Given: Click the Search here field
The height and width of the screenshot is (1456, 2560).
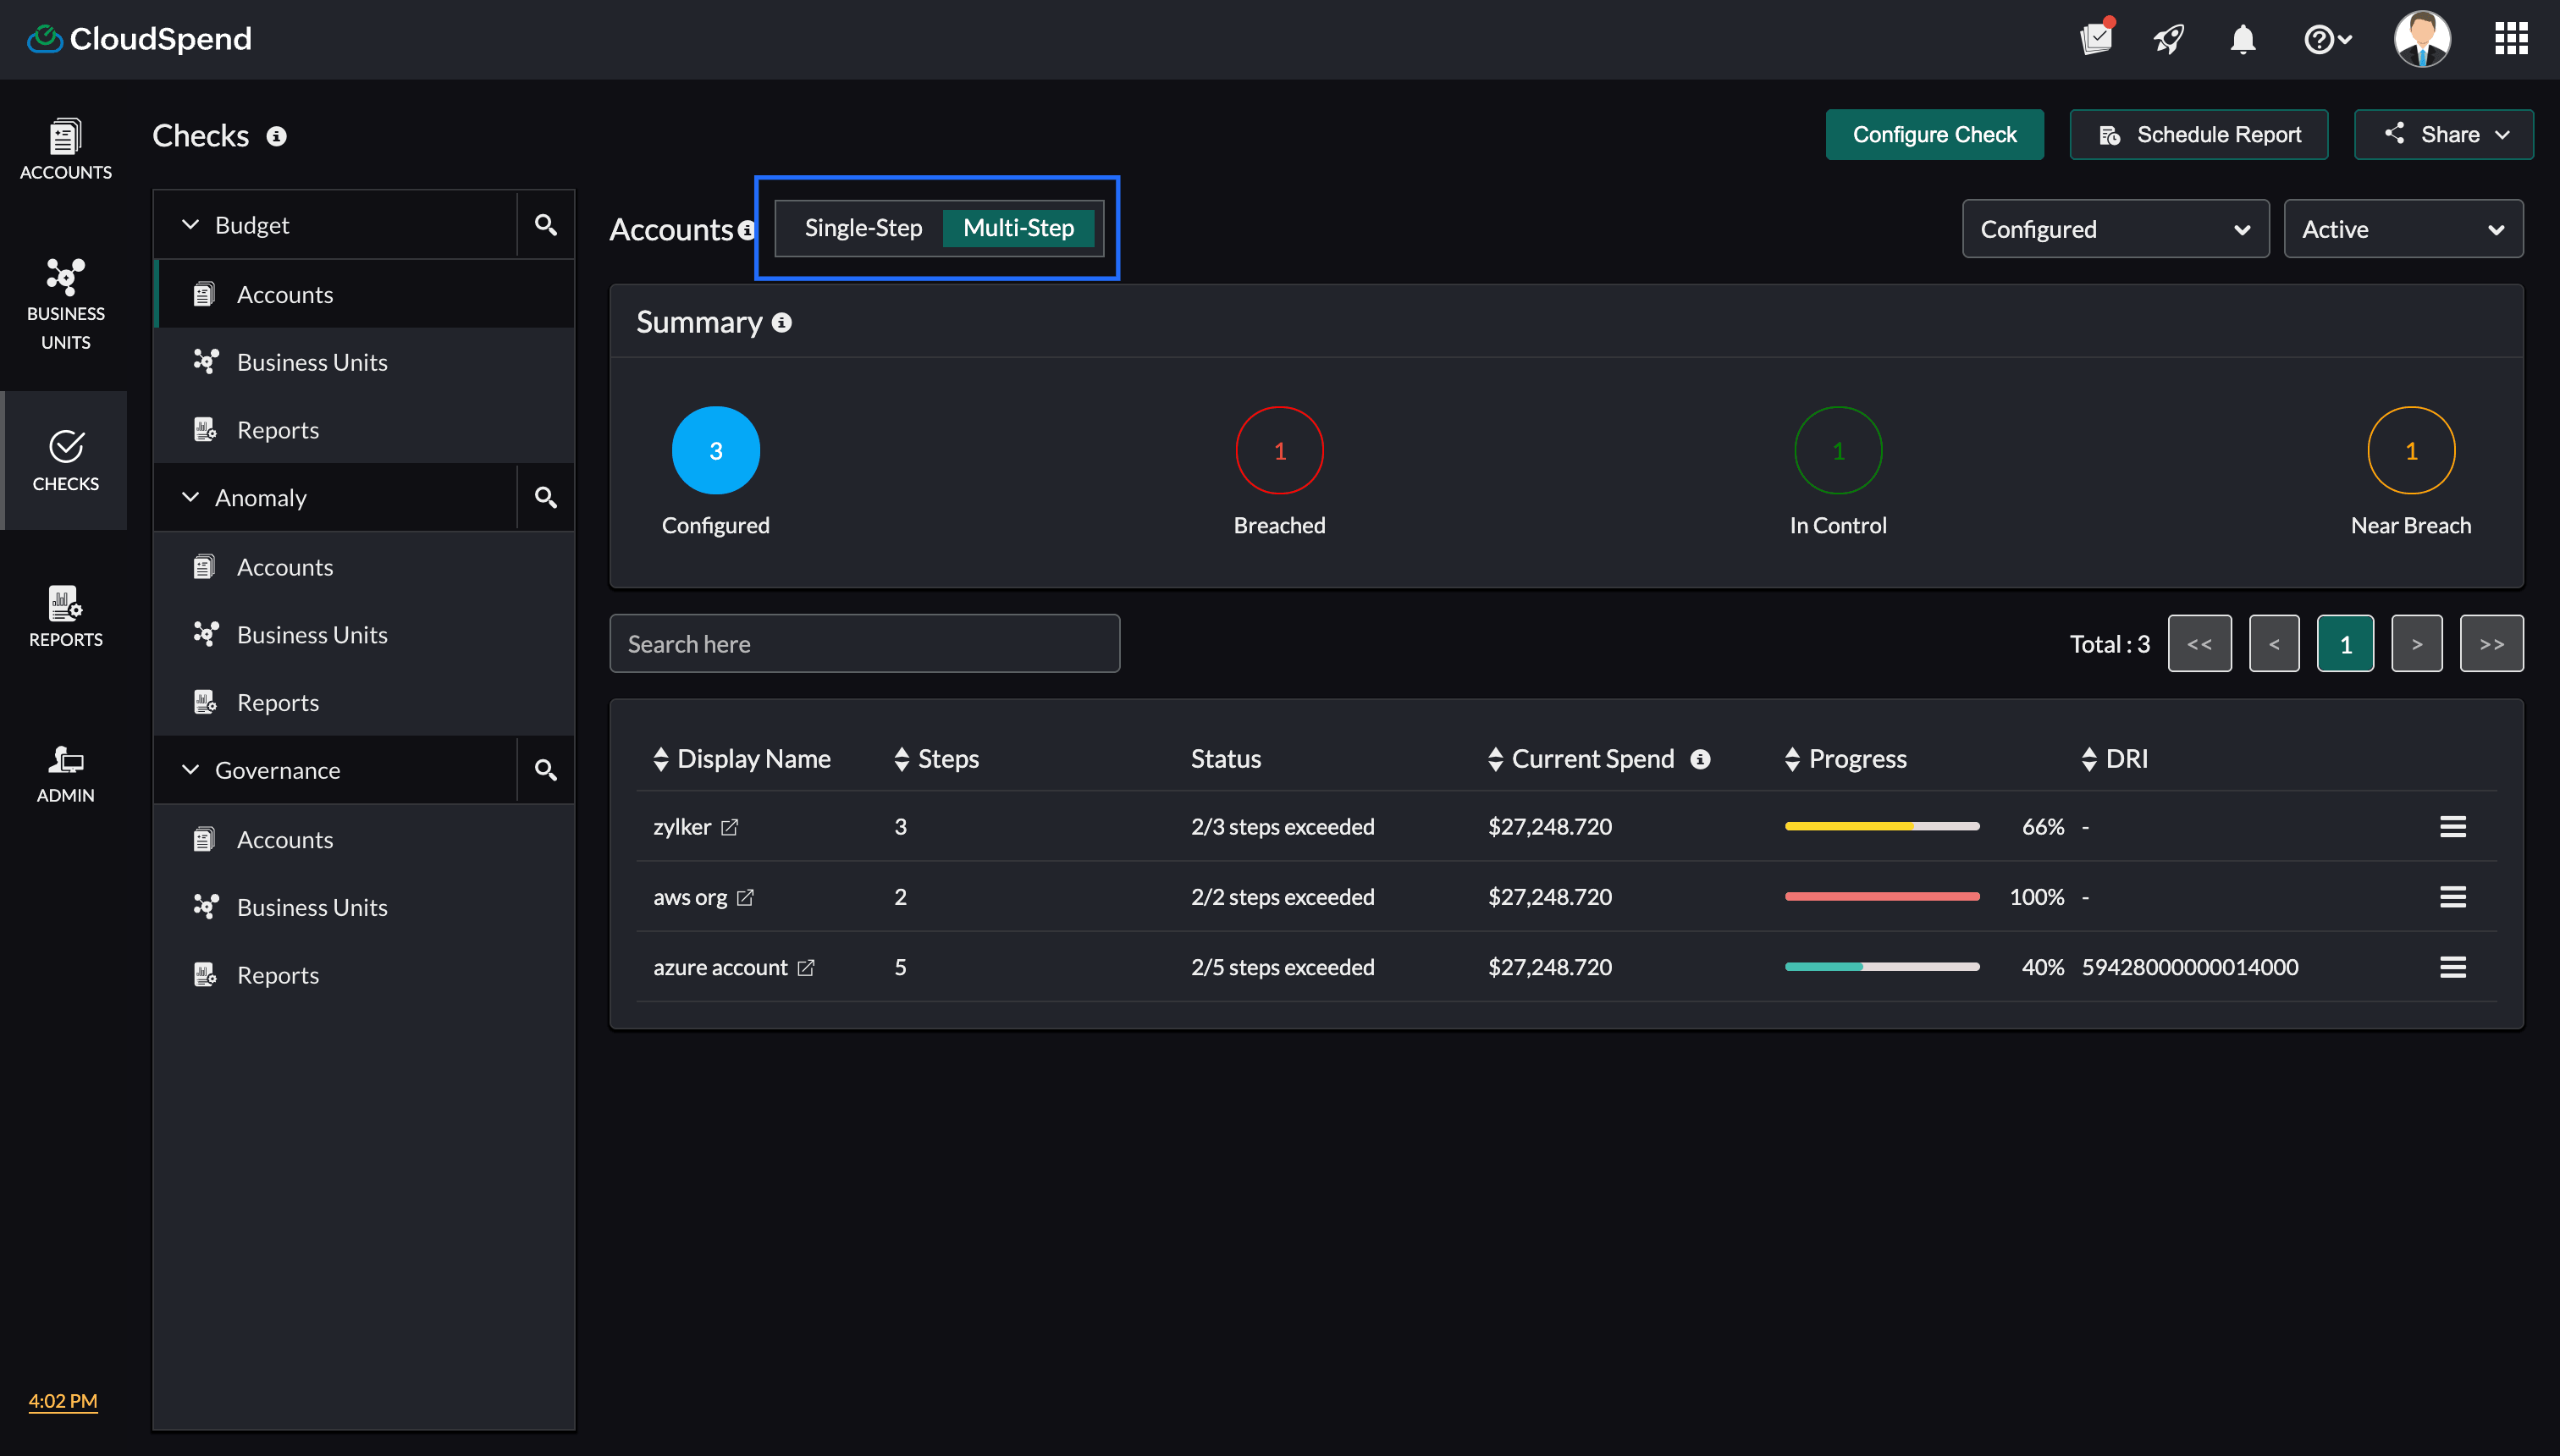Looking at the screenshot, I should 864,644.
